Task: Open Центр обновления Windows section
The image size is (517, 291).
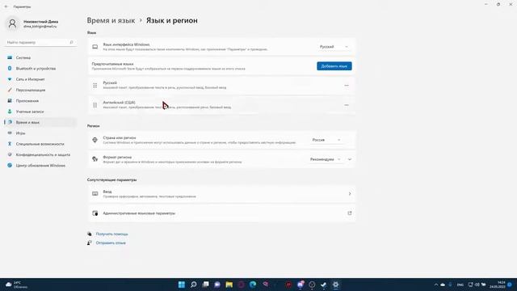Action: tap(40, 166)
